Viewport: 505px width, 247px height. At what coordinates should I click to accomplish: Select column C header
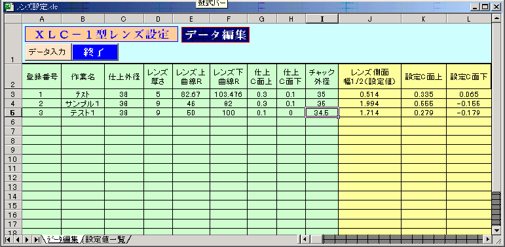click(124, 19)
